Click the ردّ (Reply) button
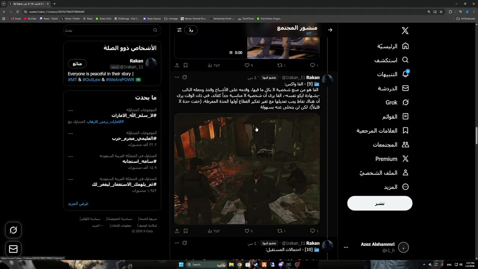This screenshot has height=269, width=478. coord(191,30)
